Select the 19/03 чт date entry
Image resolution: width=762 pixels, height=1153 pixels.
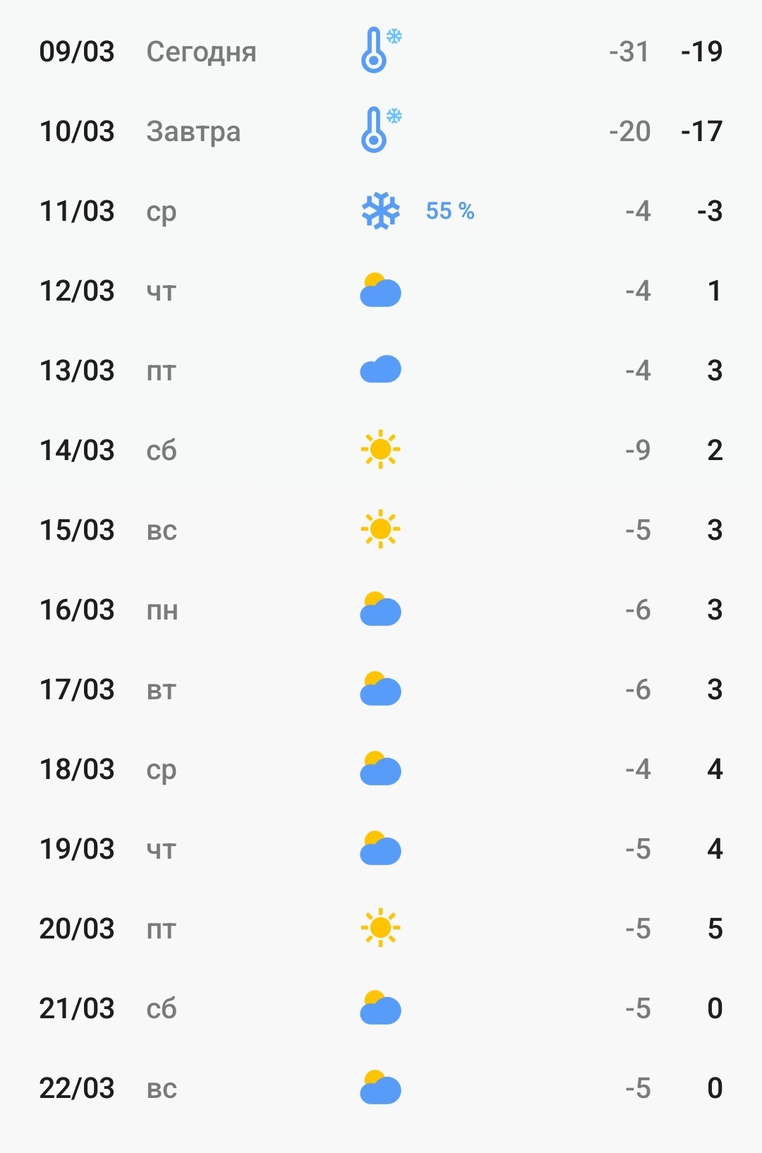tap(108, 849)
